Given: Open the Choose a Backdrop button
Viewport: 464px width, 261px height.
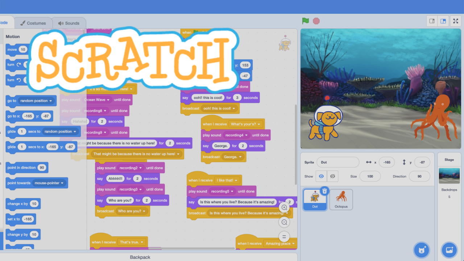Looking at the screenshot, I should coord(449,250).
